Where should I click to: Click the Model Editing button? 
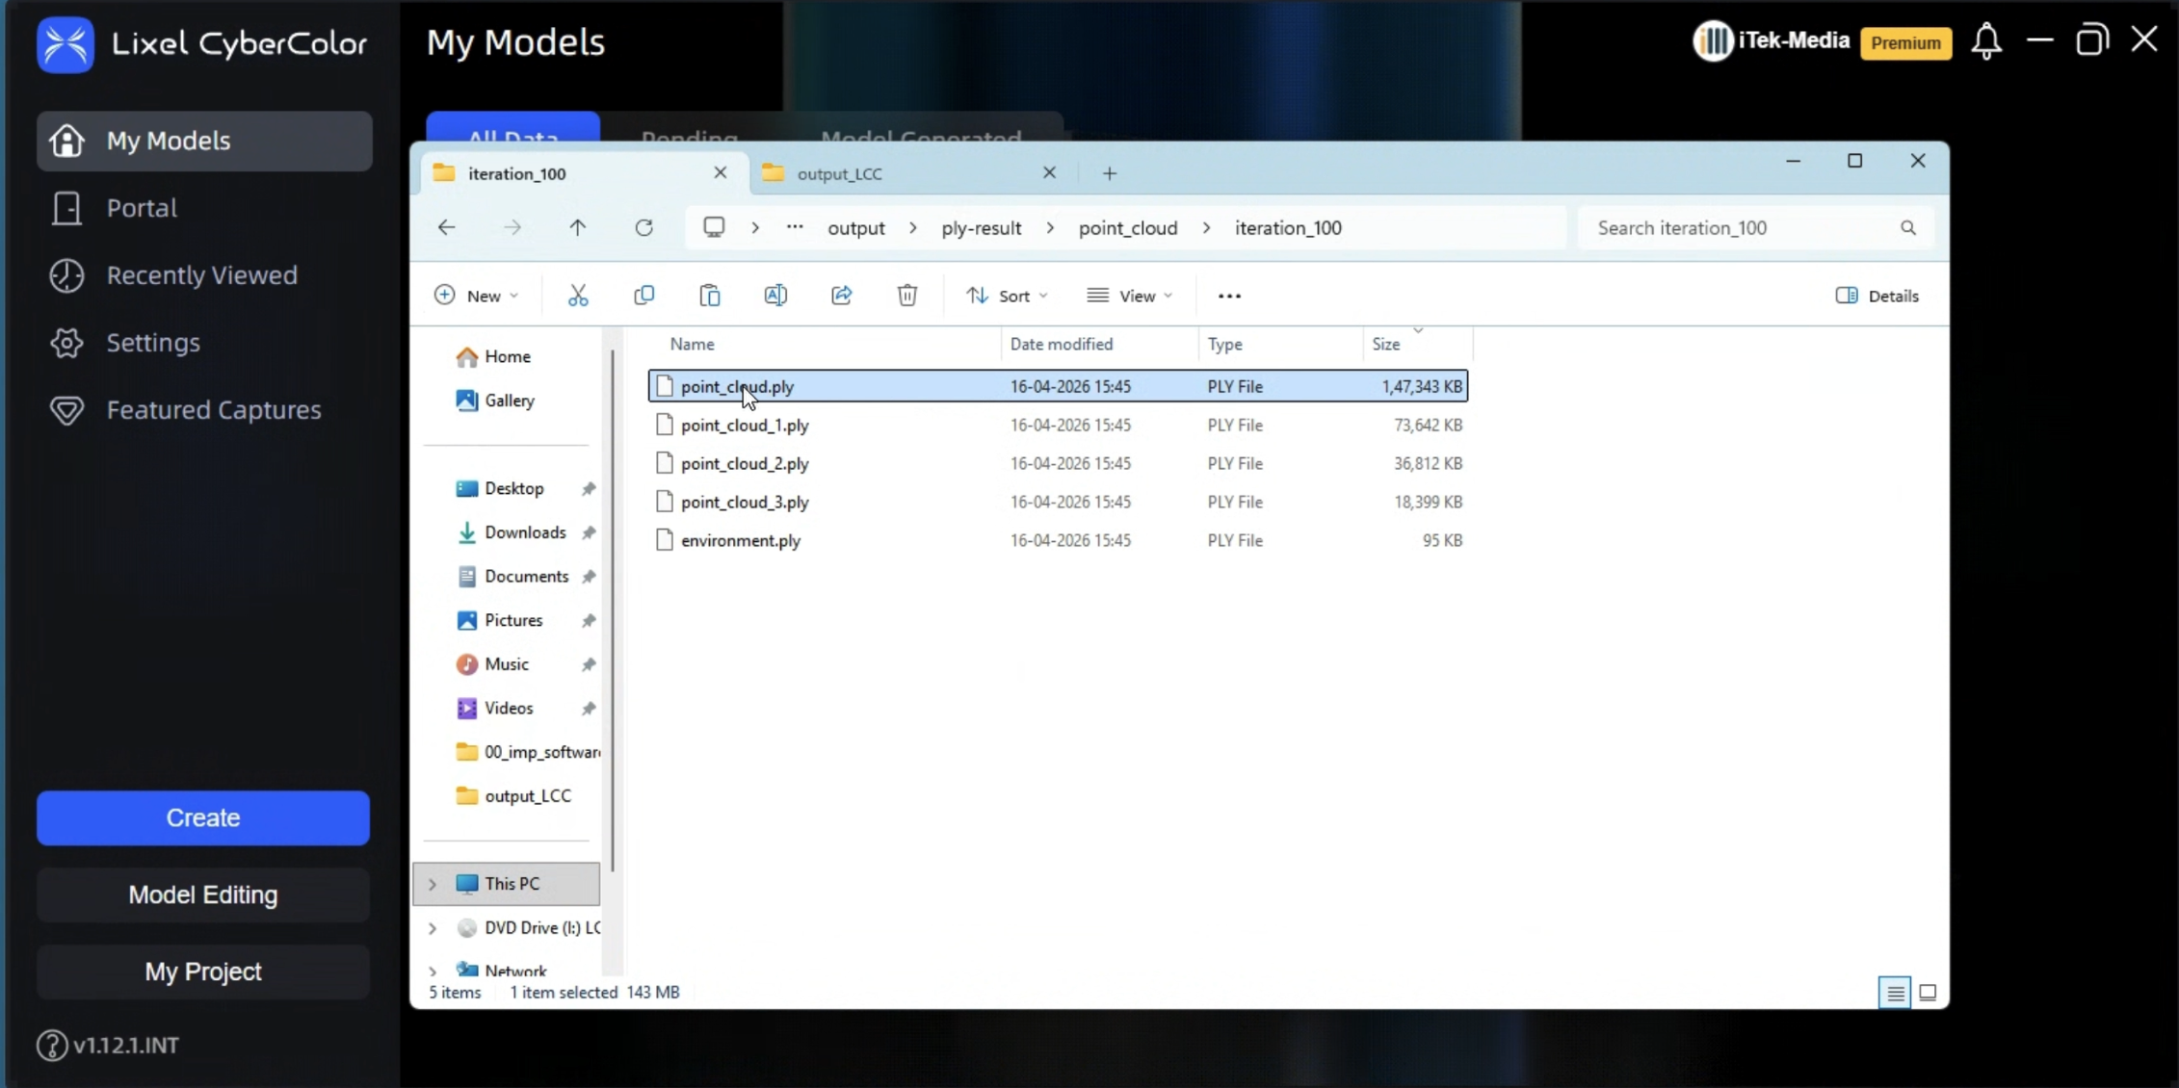coord(203,894)
